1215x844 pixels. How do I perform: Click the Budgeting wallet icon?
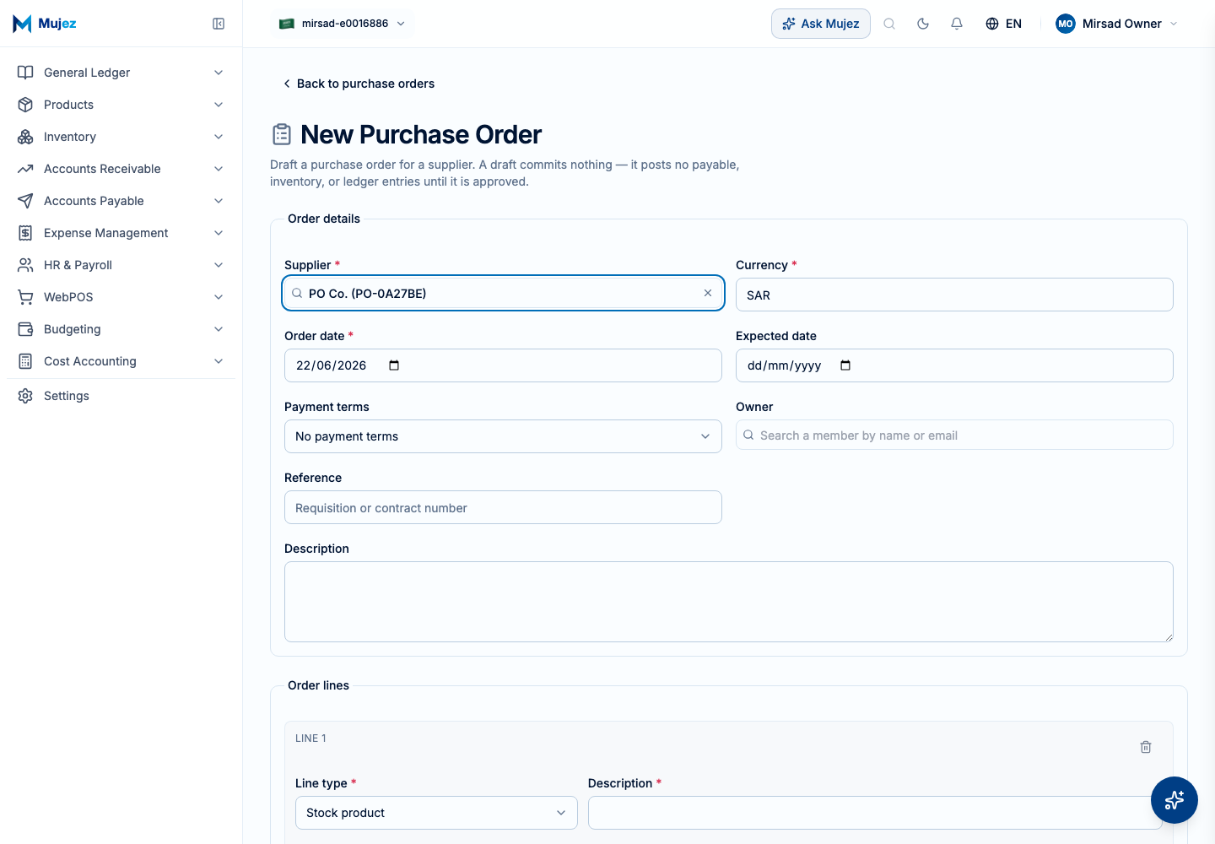[x=25, y=329]
